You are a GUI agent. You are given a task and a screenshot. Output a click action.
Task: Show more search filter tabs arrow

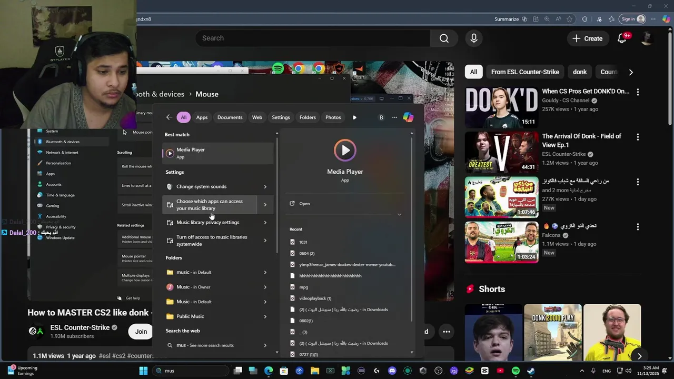click(354, 117)
